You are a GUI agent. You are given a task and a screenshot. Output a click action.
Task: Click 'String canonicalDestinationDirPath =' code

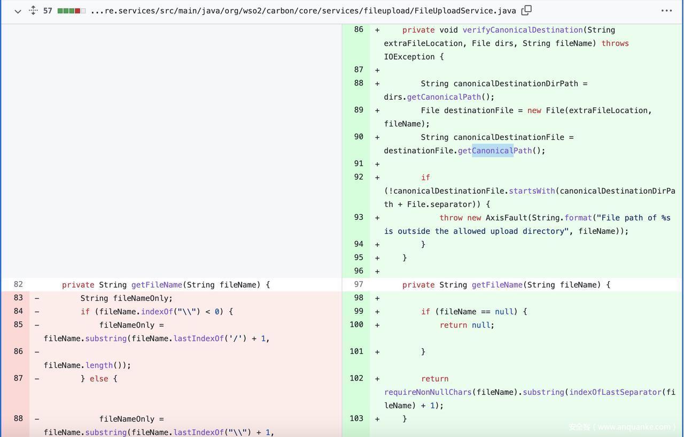504,84
